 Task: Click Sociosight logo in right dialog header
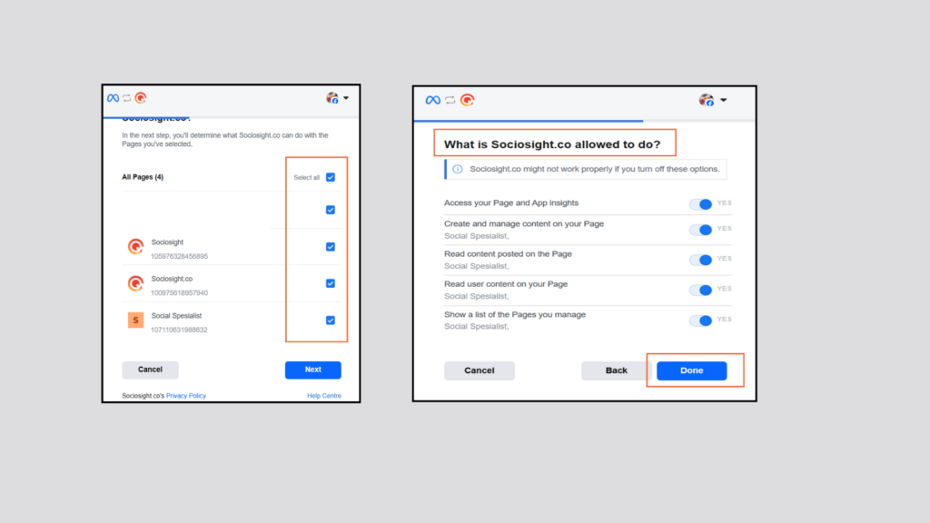[x=468, y=100]
